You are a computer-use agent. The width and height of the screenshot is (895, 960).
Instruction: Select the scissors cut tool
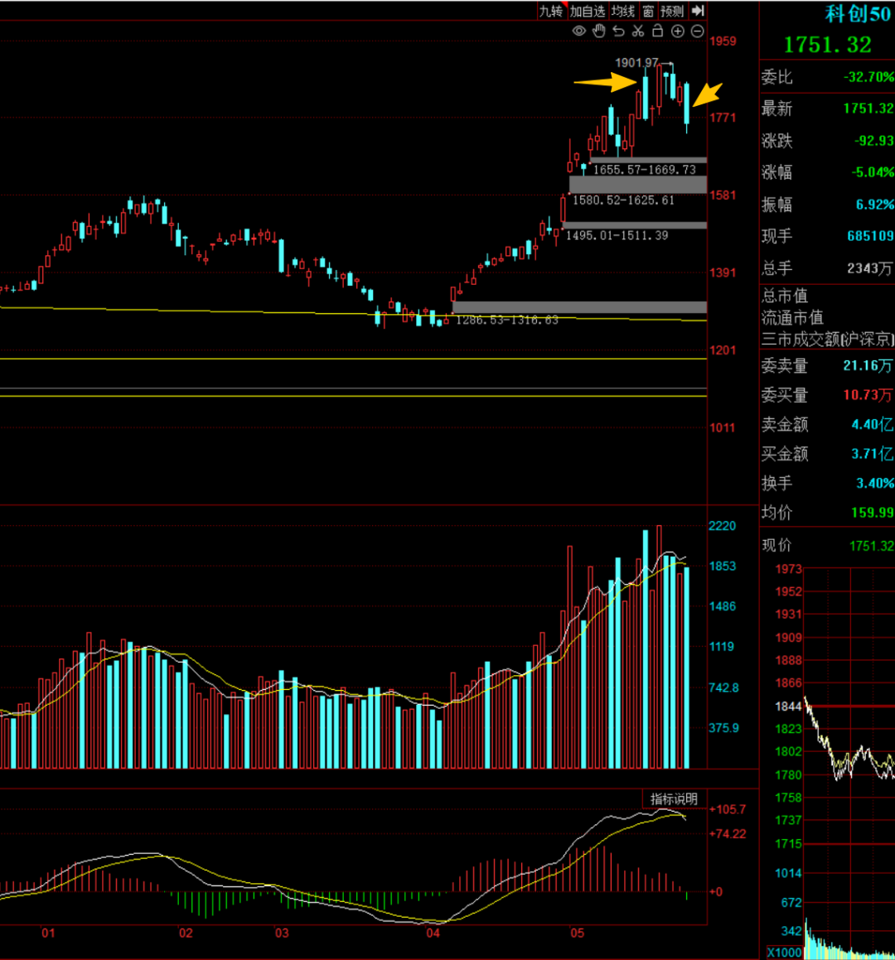[638, 31]
